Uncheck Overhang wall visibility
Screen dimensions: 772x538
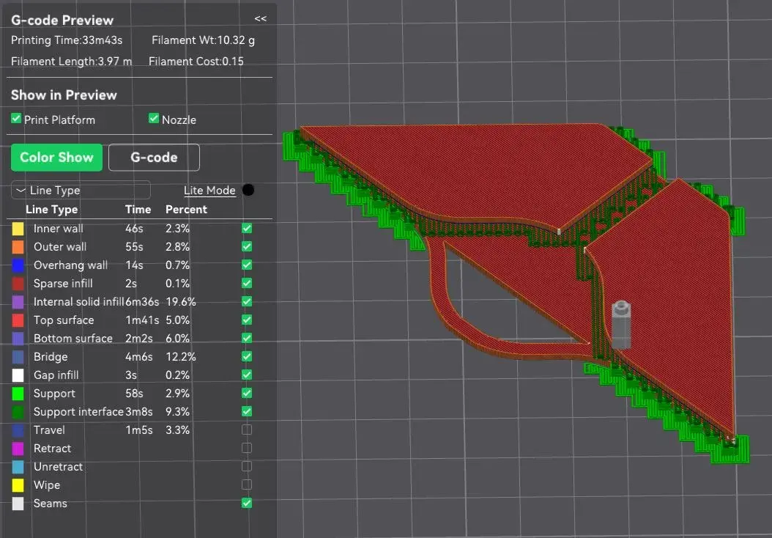click(247, 265)
